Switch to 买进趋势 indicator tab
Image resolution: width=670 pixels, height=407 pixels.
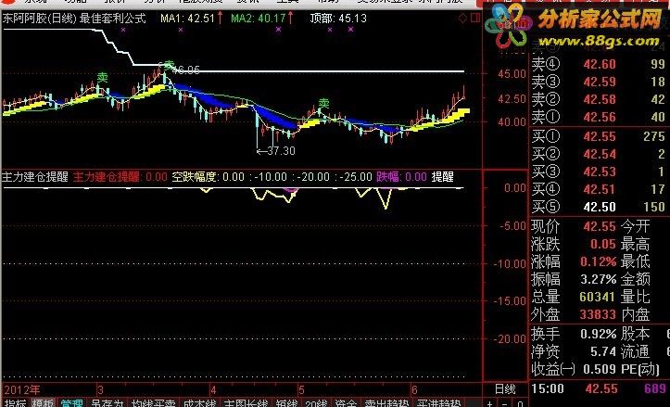click(439, 402)
